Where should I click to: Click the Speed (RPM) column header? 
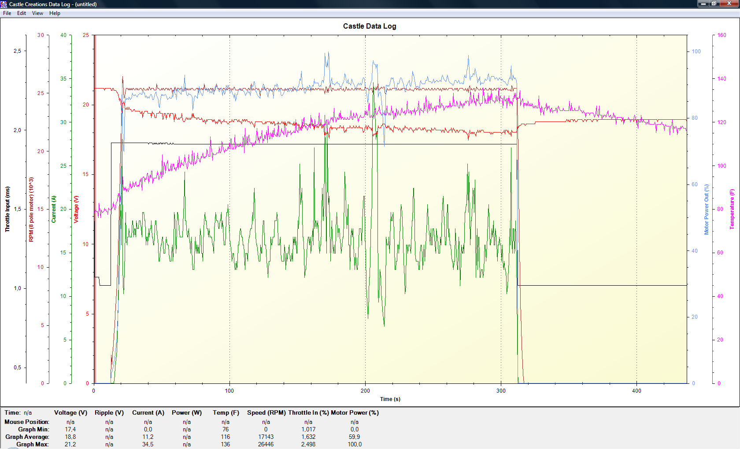pos(266,413)
